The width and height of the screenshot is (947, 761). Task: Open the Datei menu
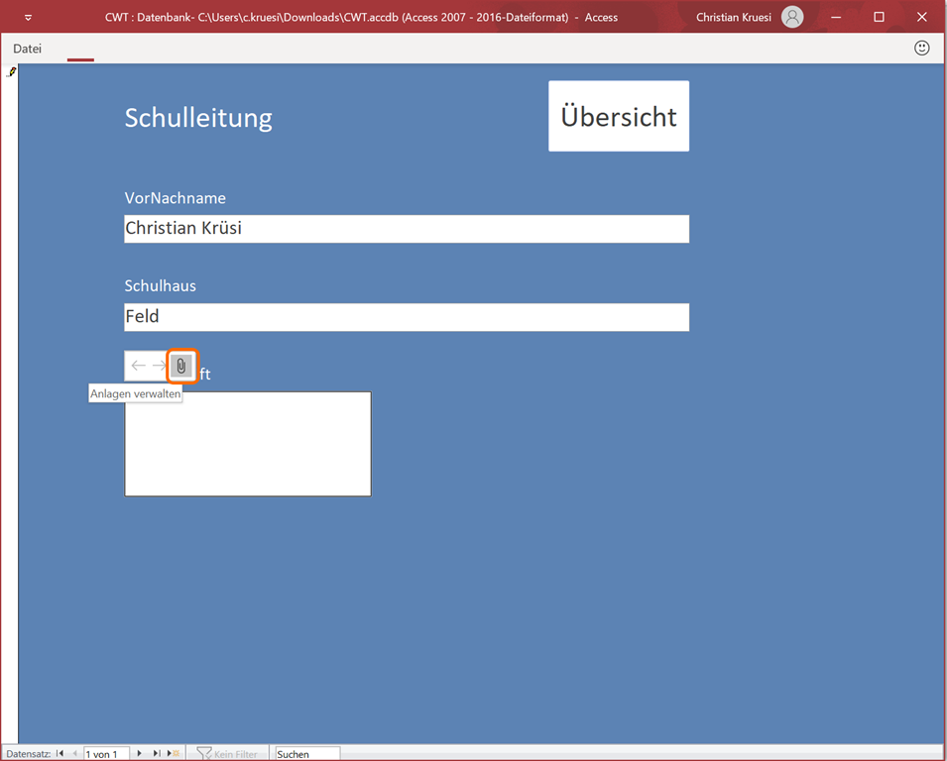(x=28, y=49)
